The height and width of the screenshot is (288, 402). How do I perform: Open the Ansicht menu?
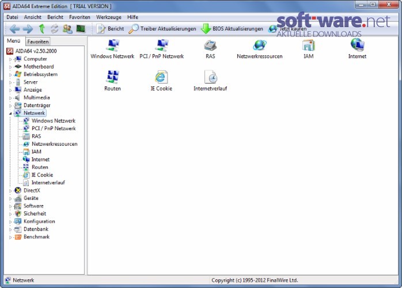click(33, 17)
